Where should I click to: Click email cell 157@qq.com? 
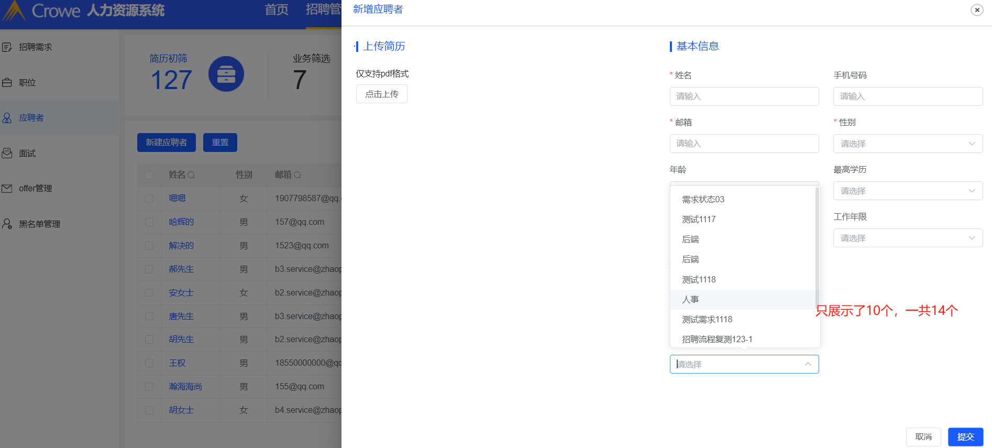300,222
